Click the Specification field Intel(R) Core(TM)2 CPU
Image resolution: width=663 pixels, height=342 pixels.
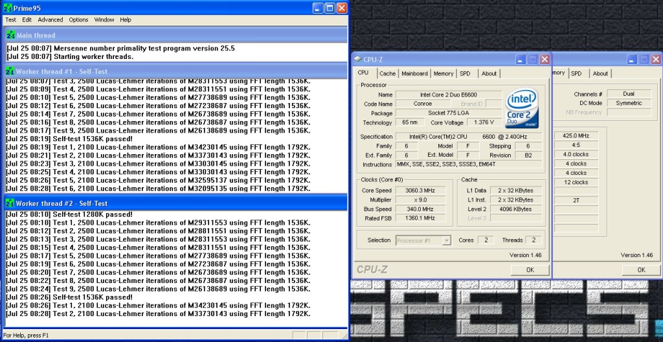469,137
